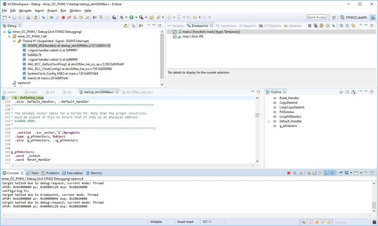Close the startup_stm32f446xx.s editor tab

point(117,92)
